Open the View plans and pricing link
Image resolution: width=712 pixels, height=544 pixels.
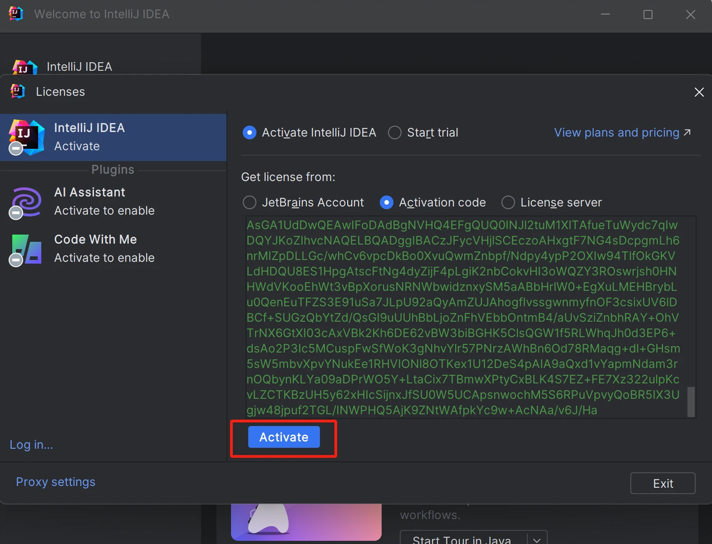(x=621, y=133)
